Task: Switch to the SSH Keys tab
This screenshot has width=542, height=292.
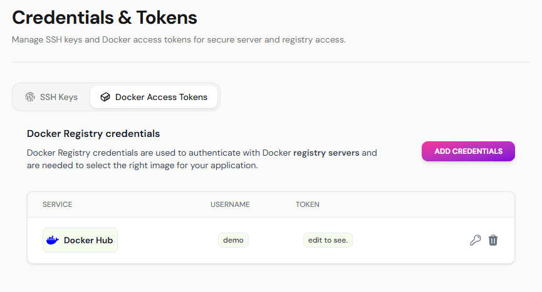Action: pos(51,97)
